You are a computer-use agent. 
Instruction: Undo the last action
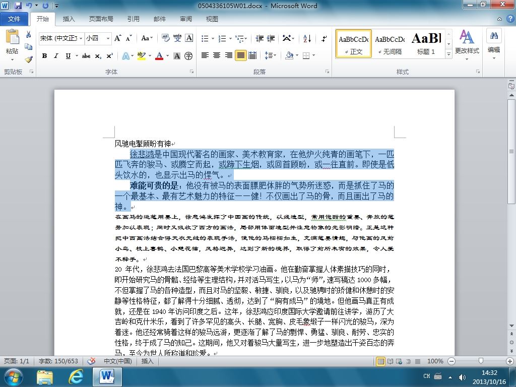click(29, 6)
